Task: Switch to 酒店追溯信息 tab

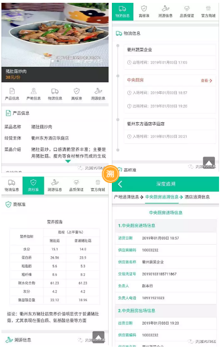Action: (x=197, y=197)
